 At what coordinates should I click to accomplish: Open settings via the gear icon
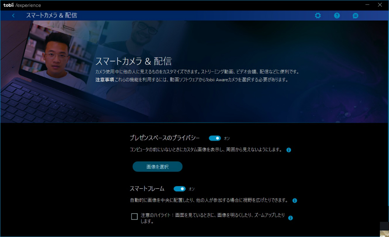(x=318, y=16)
